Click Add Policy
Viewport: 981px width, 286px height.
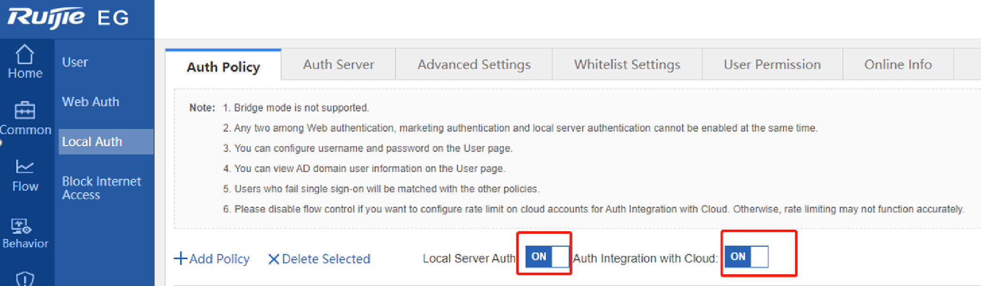212,259
